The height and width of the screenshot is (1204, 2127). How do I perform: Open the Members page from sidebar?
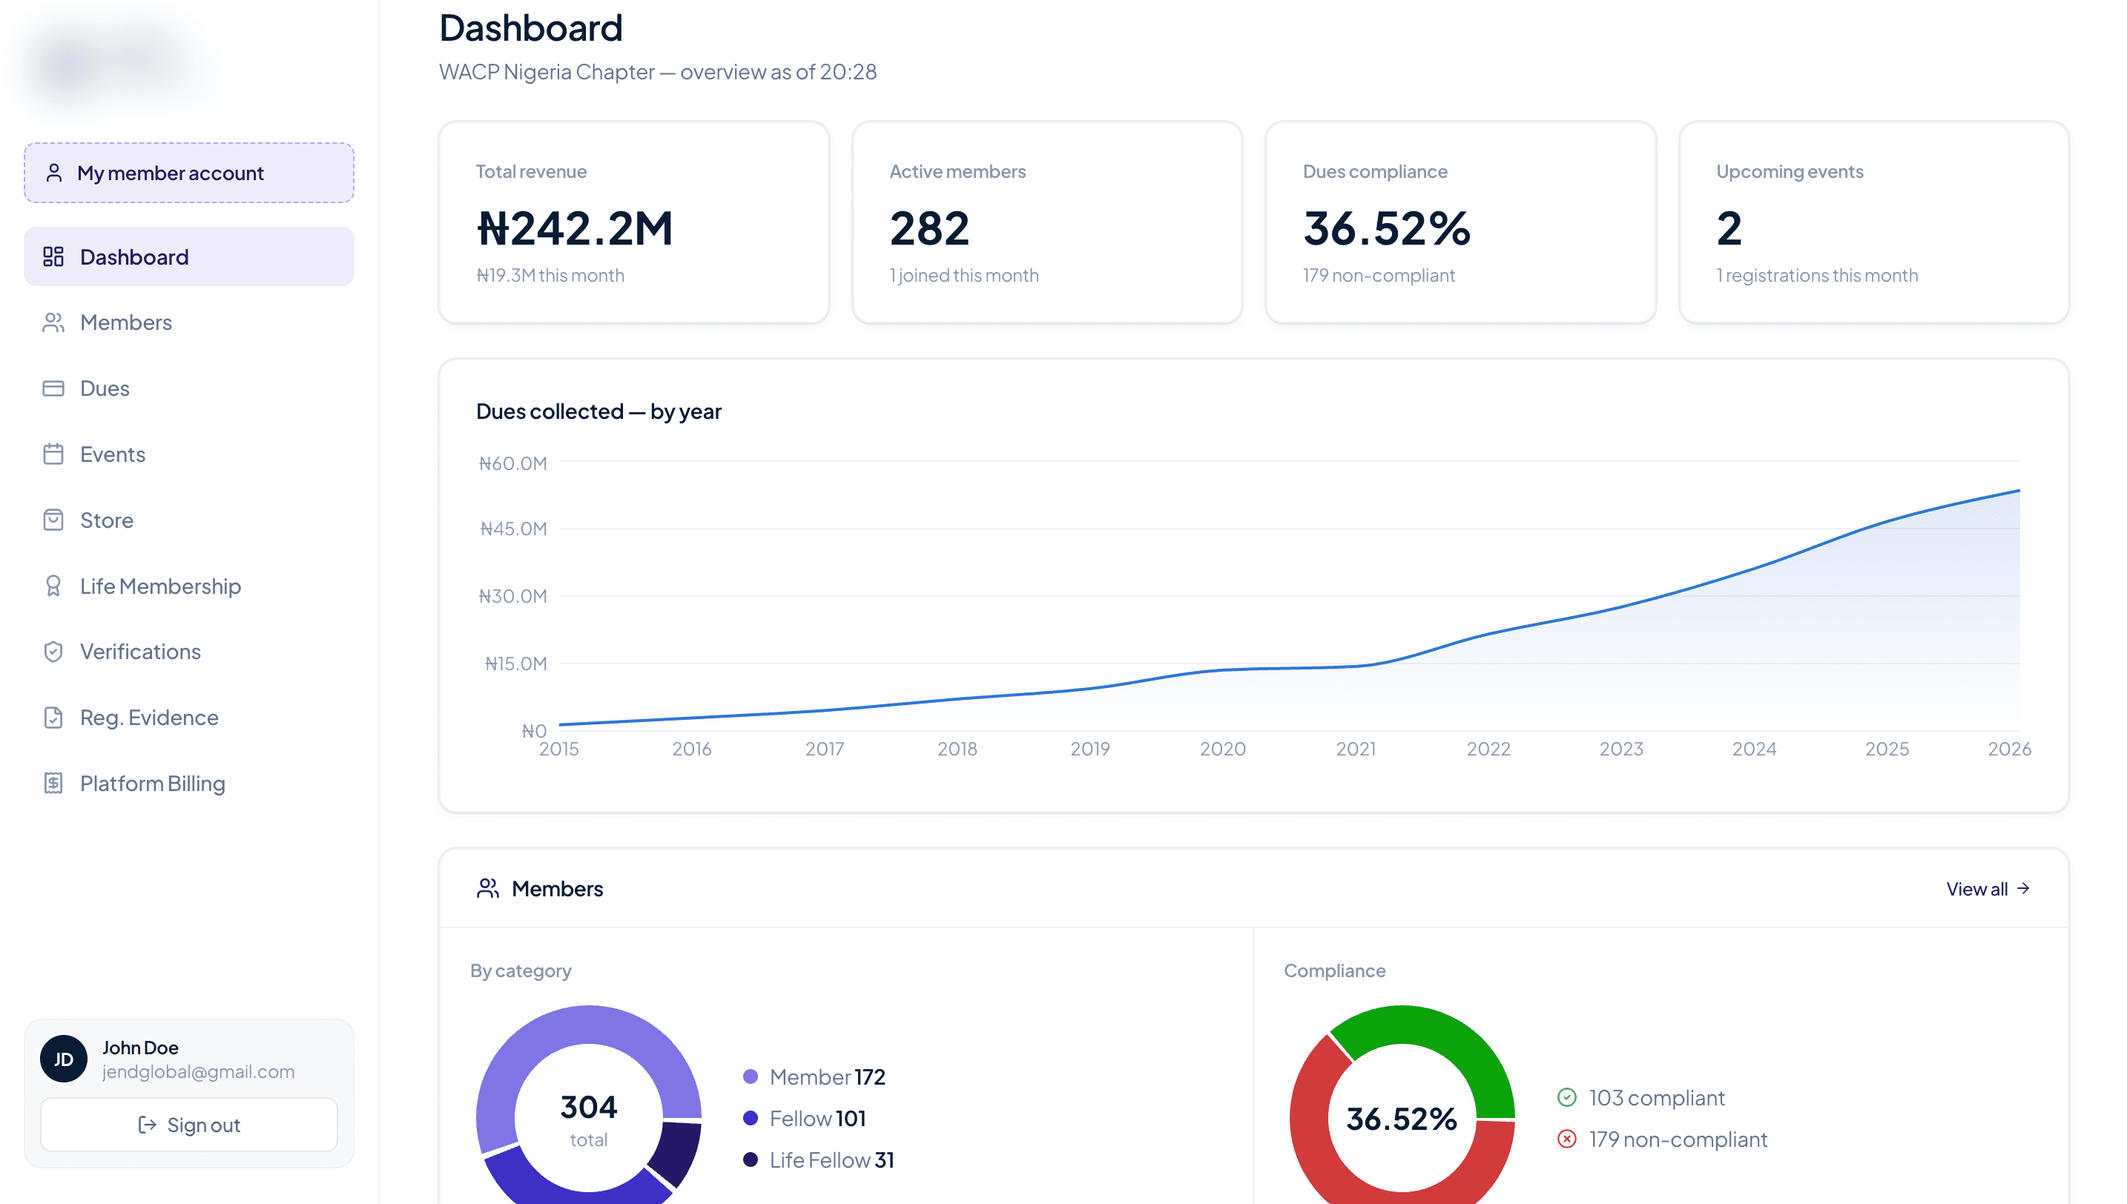point(189,322)
